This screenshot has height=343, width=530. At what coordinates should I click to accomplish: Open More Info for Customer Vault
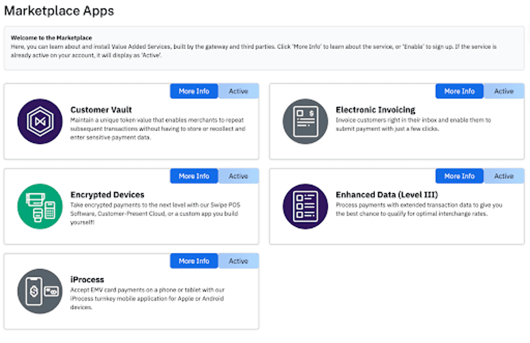194,91
